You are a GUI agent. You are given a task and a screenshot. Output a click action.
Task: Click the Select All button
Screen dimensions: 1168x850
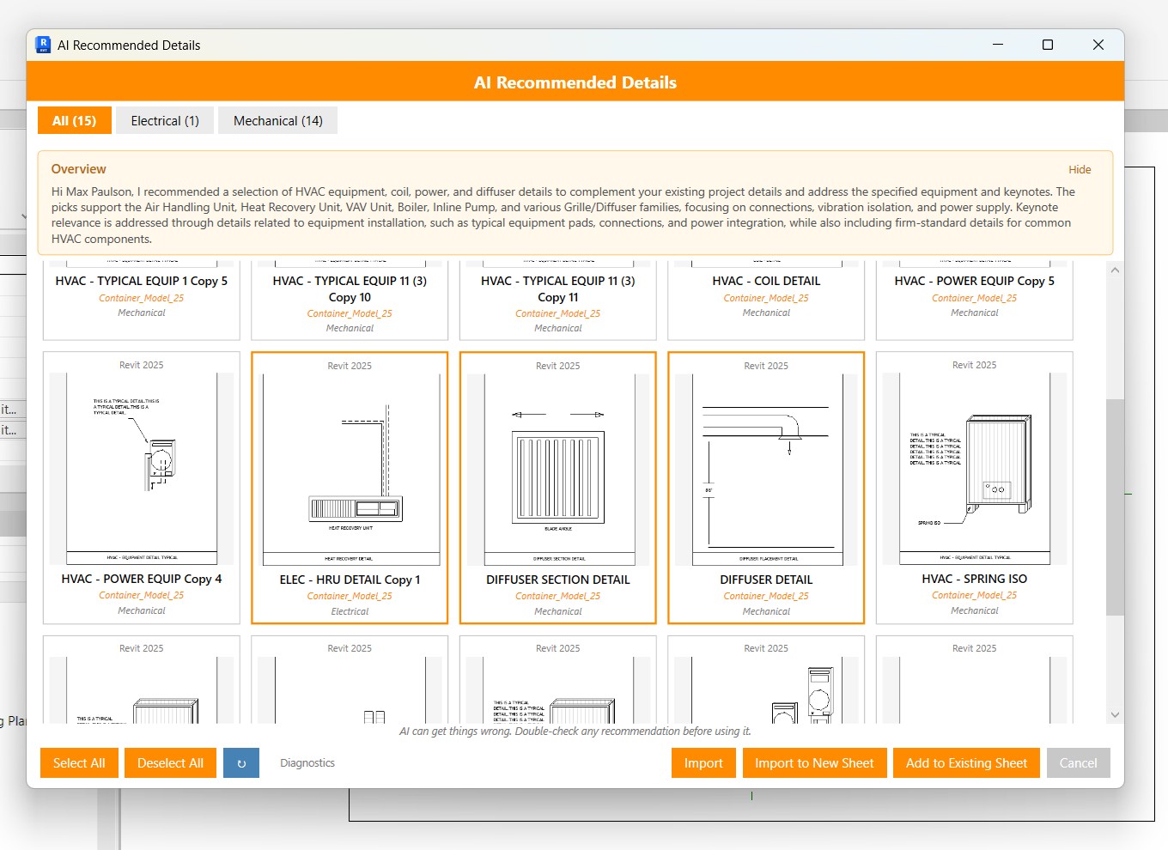pyautogui.click(x=79, y=763)
